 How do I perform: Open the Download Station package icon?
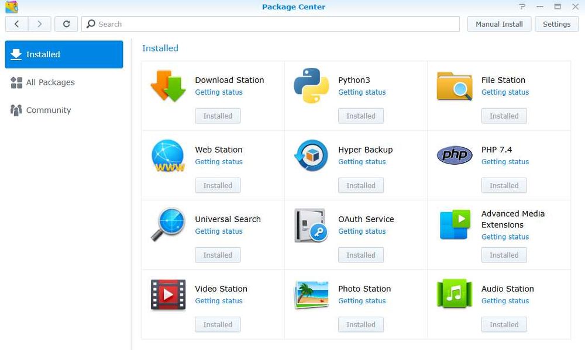(x=168, y=86)
